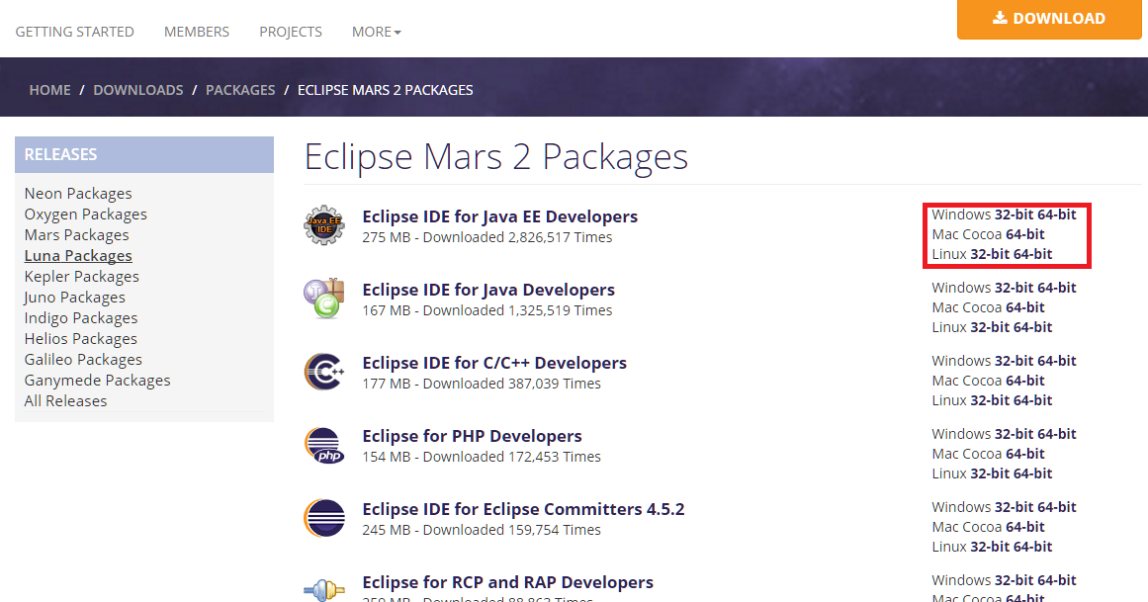The height and width of the screenshot is (602, 1148).
Task: Open Neon Packages release link
Action: 78,194
